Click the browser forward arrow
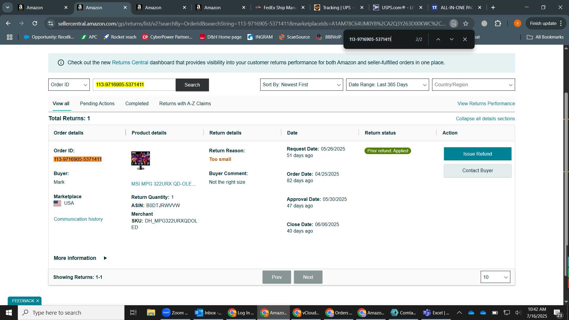The height and width of the screenshot is (320, 569). click(x=21, y=23)
